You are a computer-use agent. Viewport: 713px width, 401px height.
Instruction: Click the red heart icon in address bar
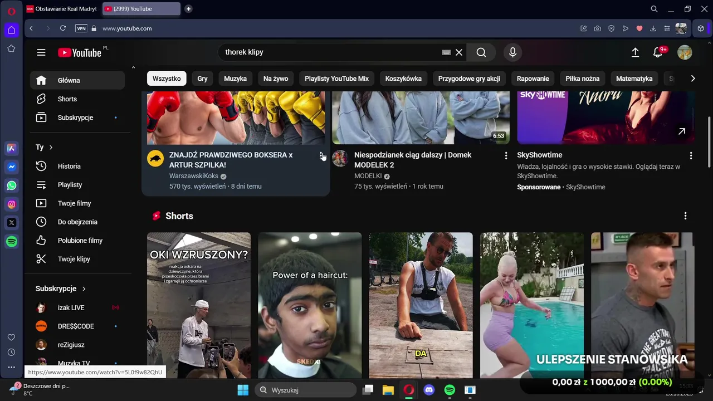pyautogui.click(x=639, y=28)
